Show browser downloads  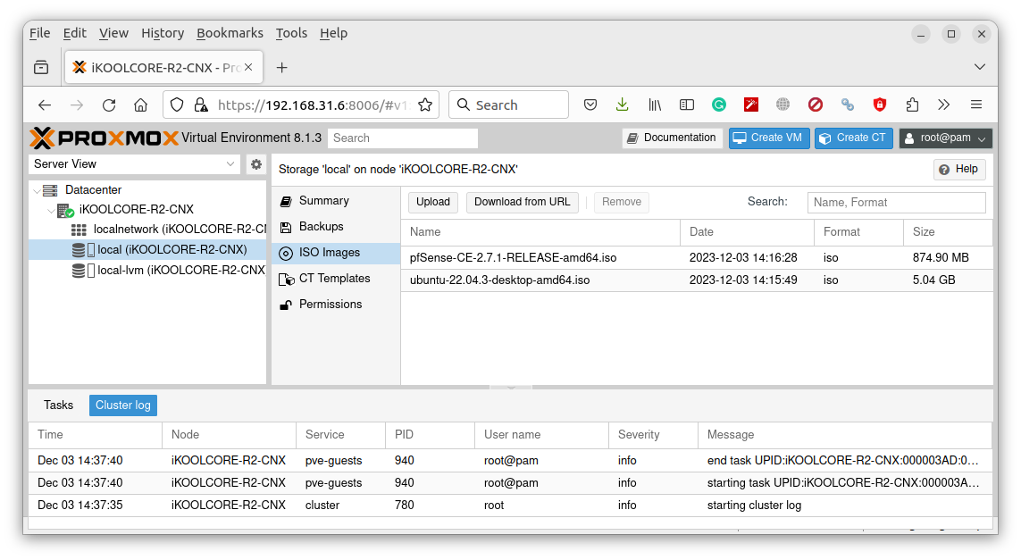pyautogui.click(x=623, y=104)
